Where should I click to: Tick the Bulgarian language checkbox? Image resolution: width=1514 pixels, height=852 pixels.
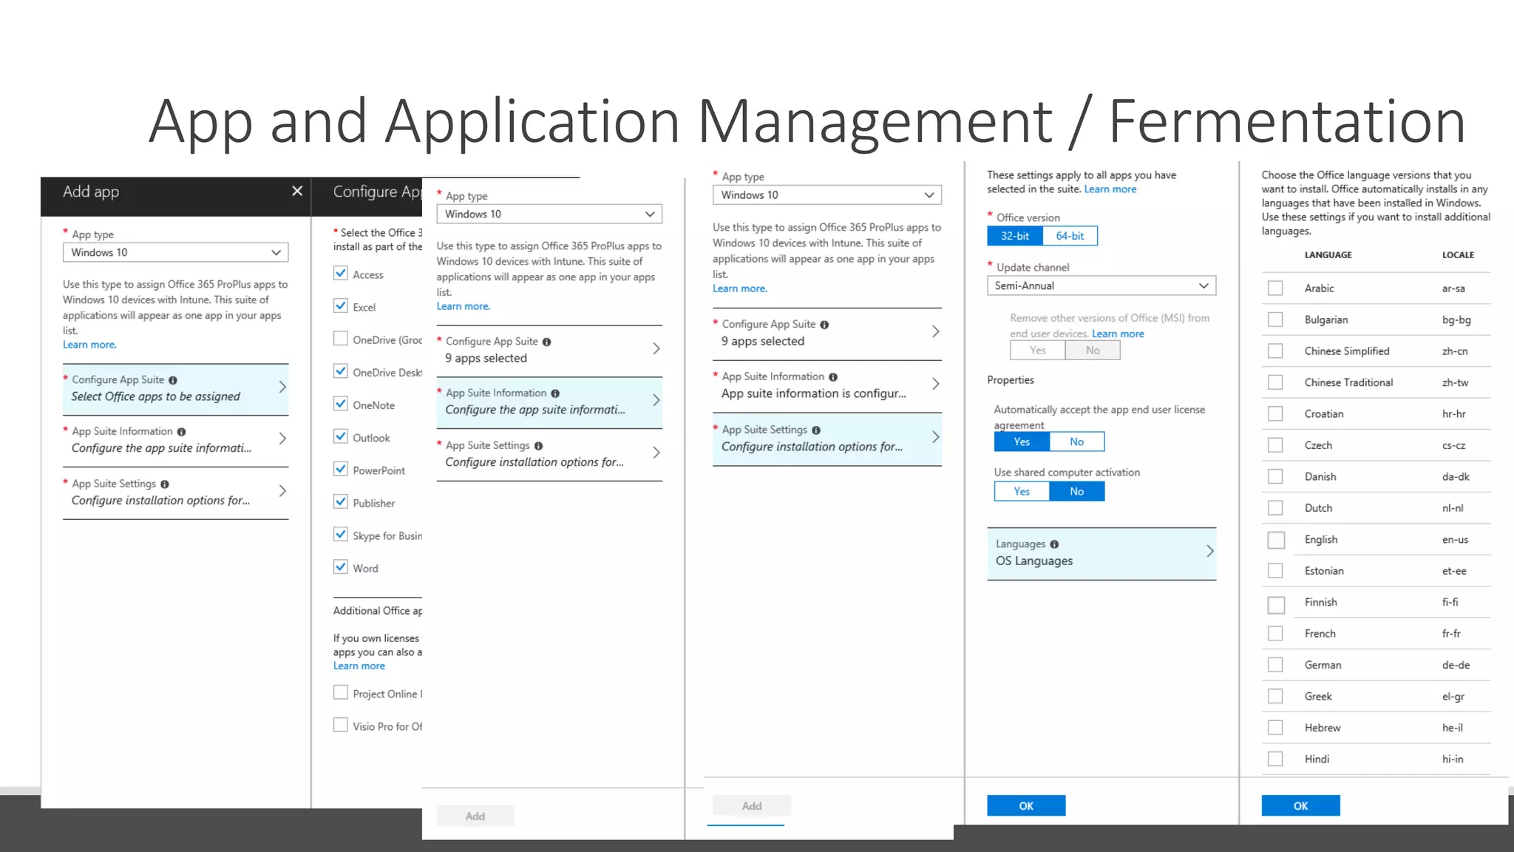click(1275, 319)
